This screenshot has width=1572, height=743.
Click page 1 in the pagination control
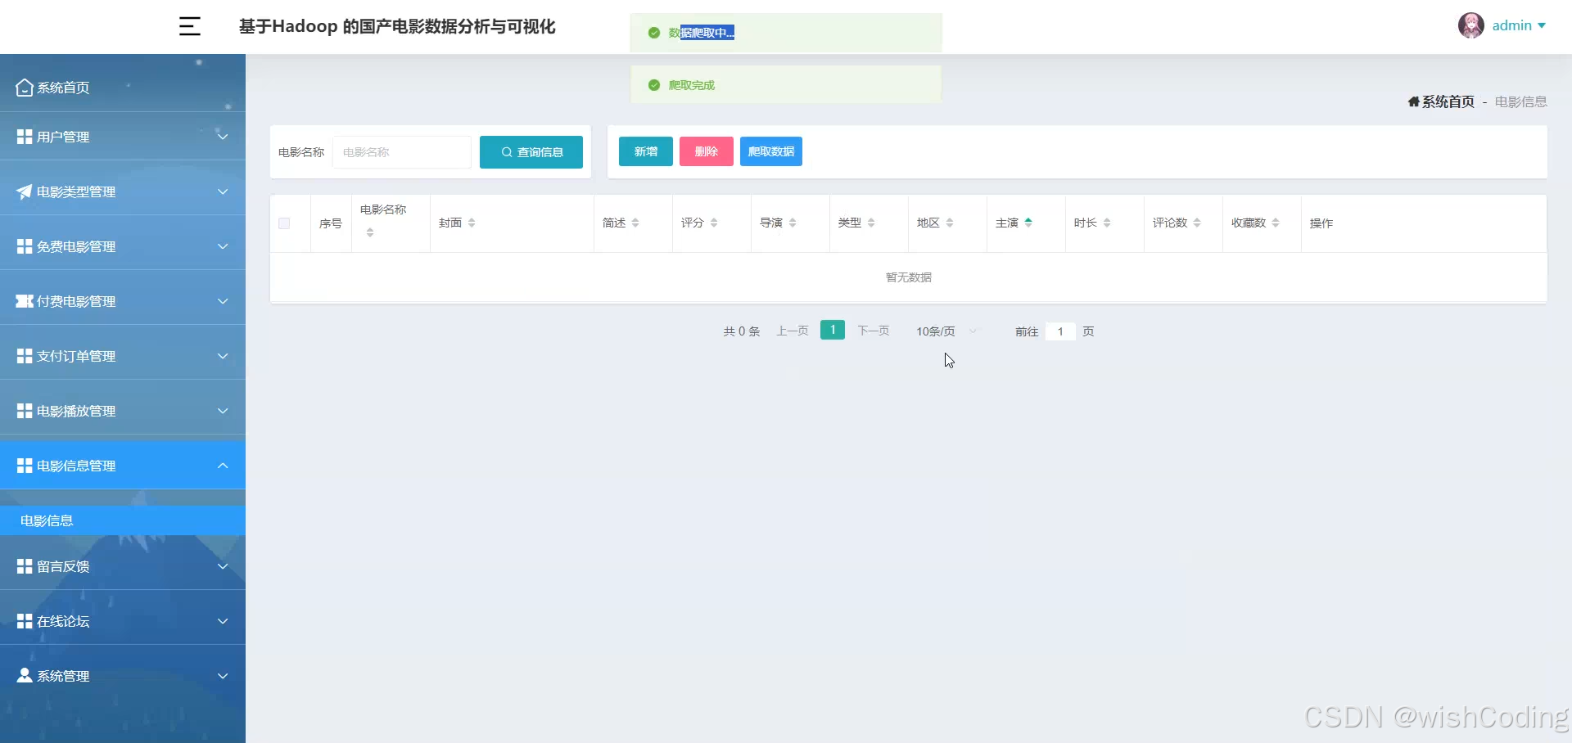[832, 330]
